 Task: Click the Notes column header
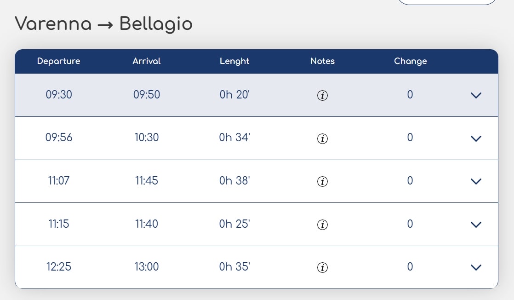[323, 61]
